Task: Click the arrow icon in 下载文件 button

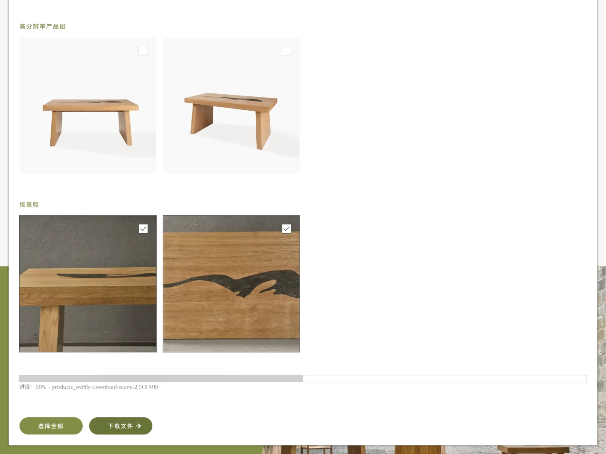Action: click(139, 426)
